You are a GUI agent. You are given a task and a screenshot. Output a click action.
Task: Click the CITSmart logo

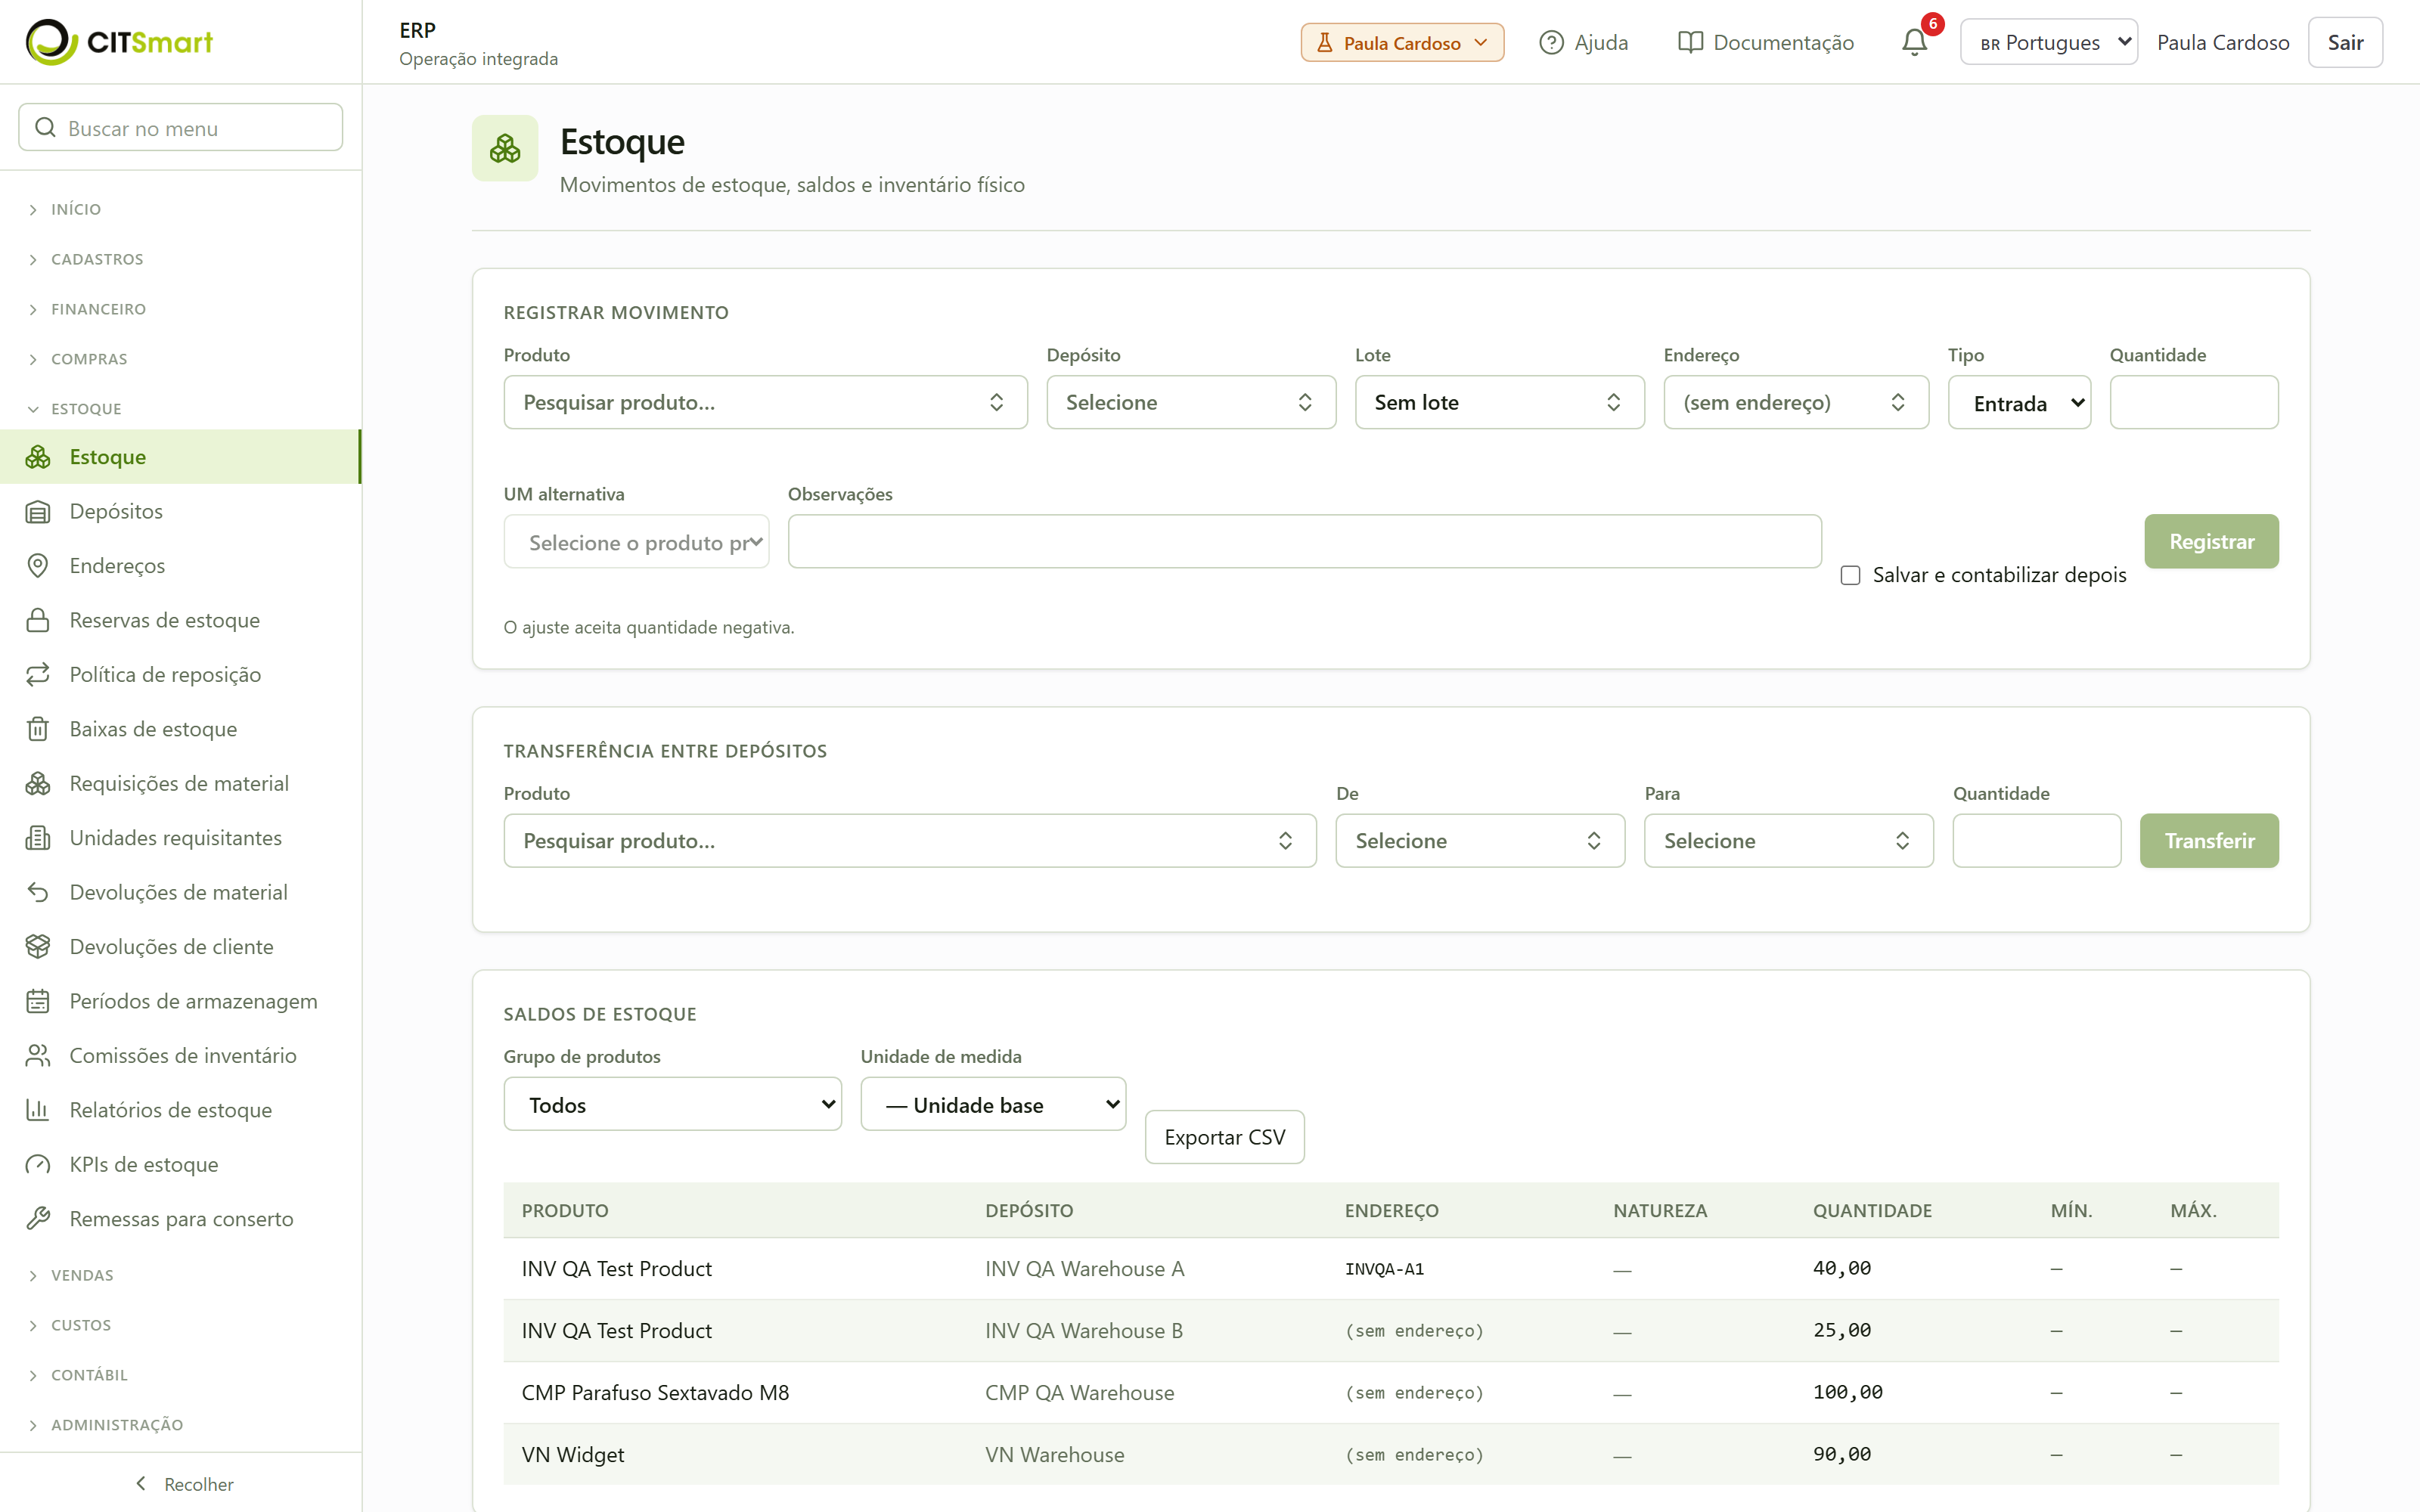pyautogui.click(x=119, y=42)
